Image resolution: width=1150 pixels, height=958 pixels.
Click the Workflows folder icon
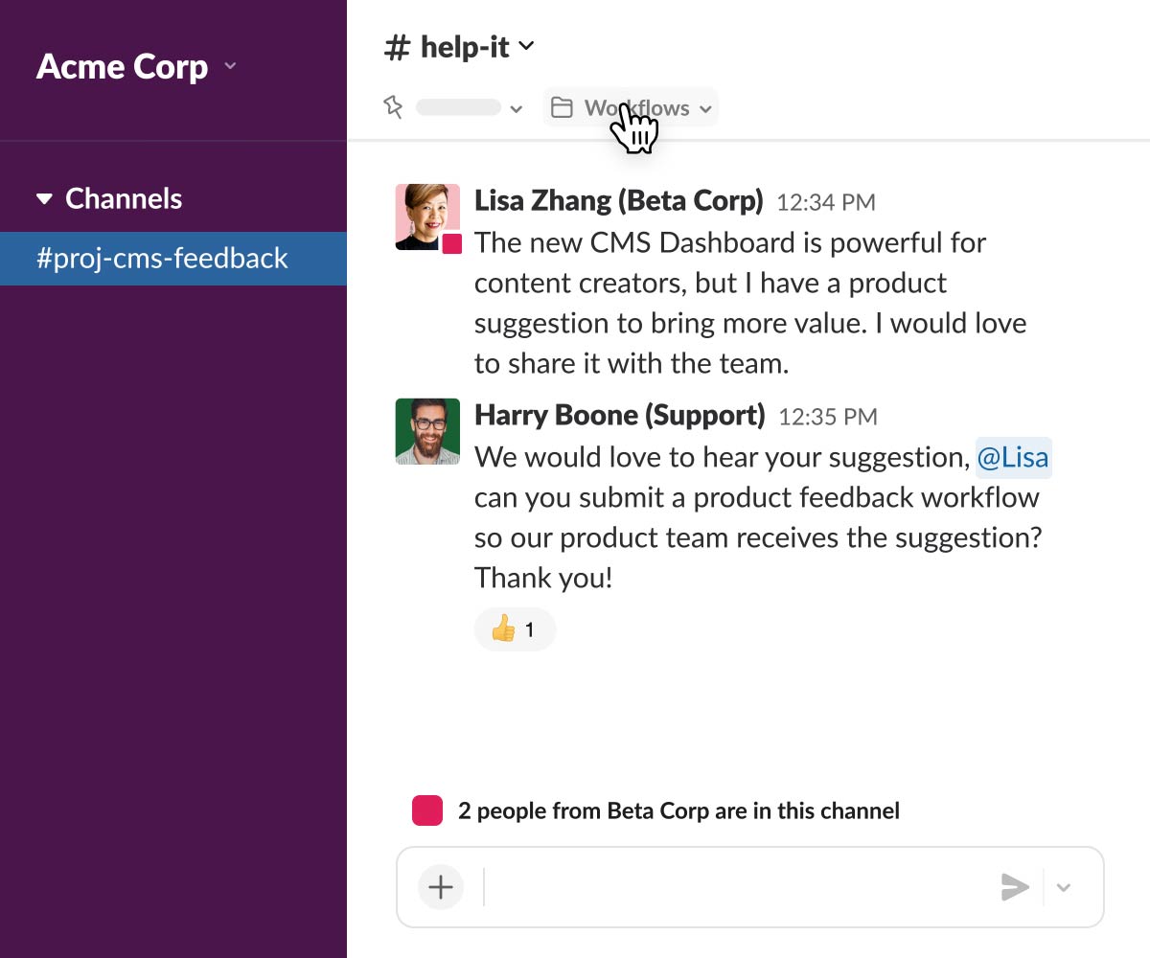pos(562,107)
